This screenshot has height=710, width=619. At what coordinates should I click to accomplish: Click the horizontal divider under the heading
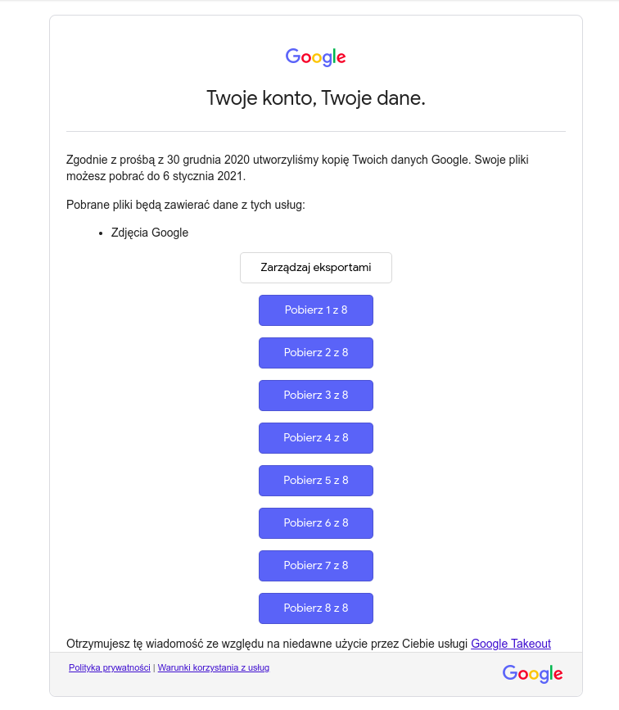[316, 131]
